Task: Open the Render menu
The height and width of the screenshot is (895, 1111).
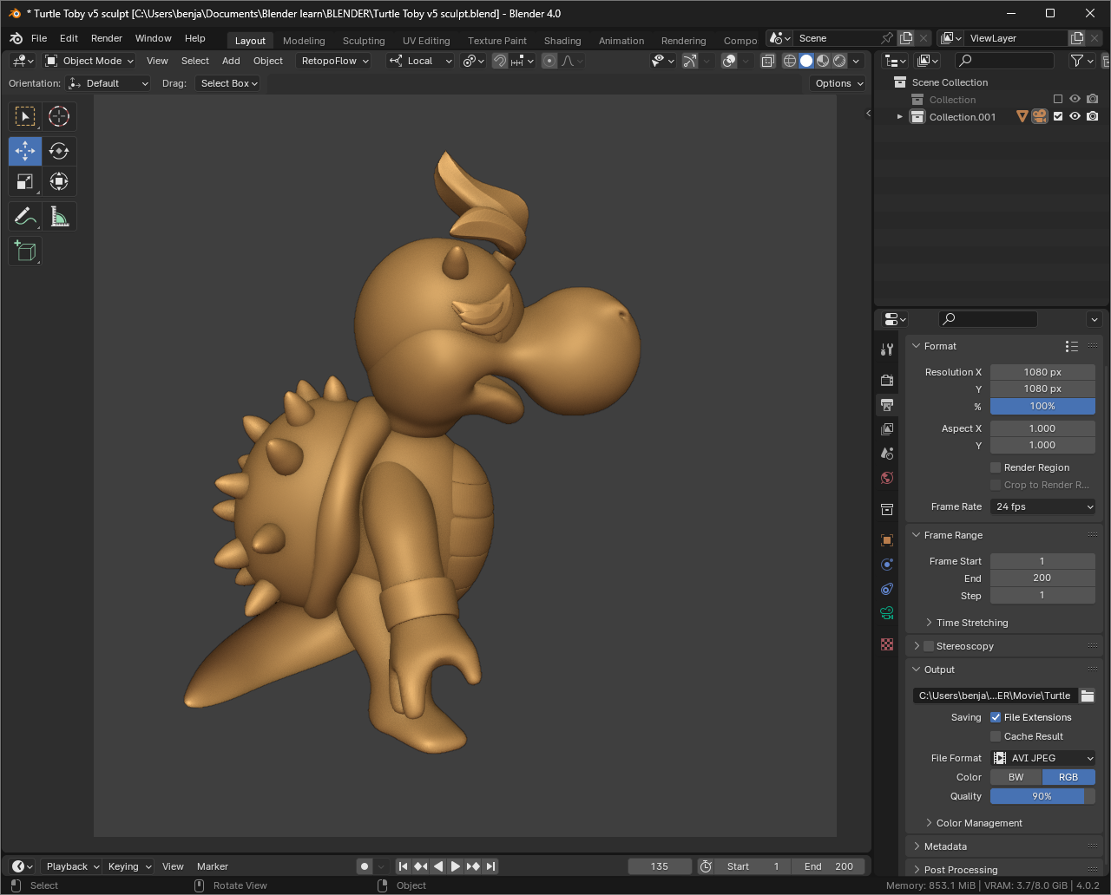Action: pyautogui.click(x=107, y=38)
